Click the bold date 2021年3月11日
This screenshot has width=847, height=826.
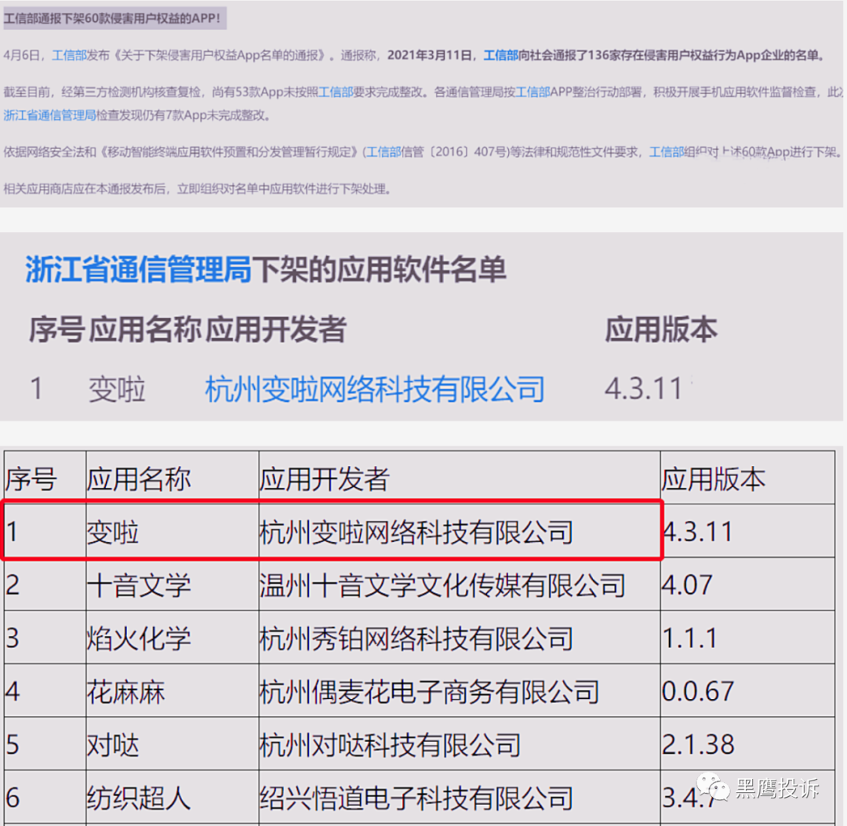429,55
